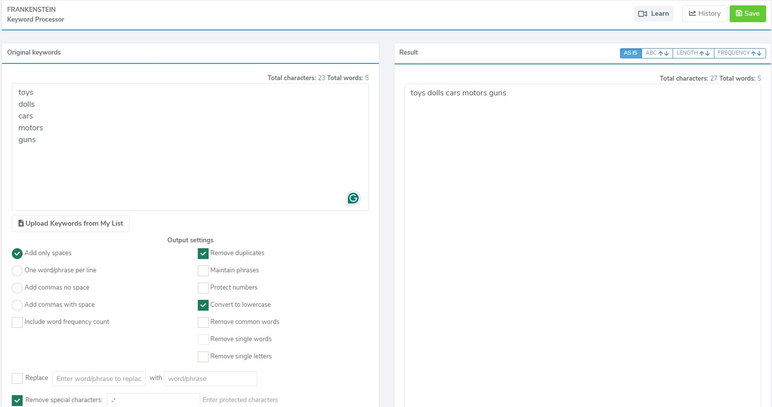Click the Original keywords panel heading
772x407 pixels.
(x=34, y=52)
